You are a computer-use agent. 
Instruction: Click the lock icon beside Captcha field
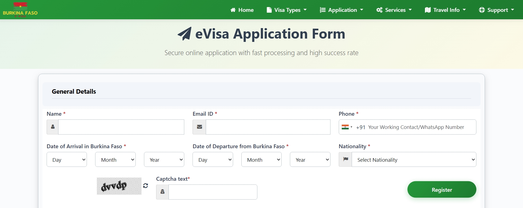tap(162, 192)
